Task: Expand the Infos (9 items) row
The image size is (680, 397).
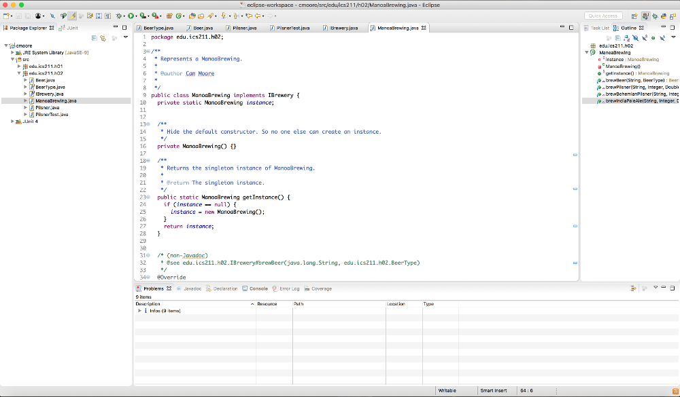Action: tap(139, 311)
